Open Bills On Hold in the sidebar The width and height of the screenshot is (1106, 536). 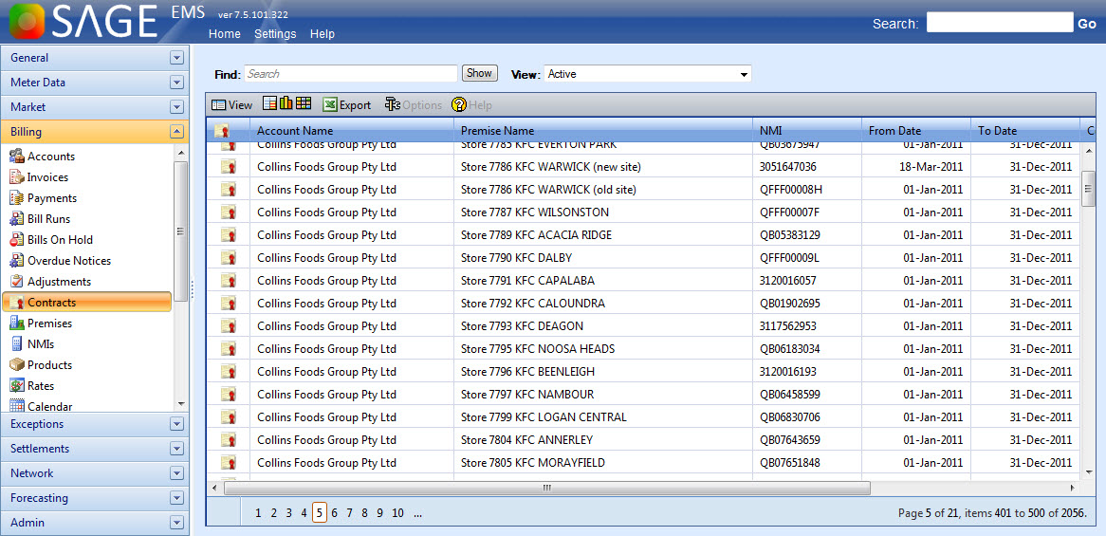pos(51,240)
